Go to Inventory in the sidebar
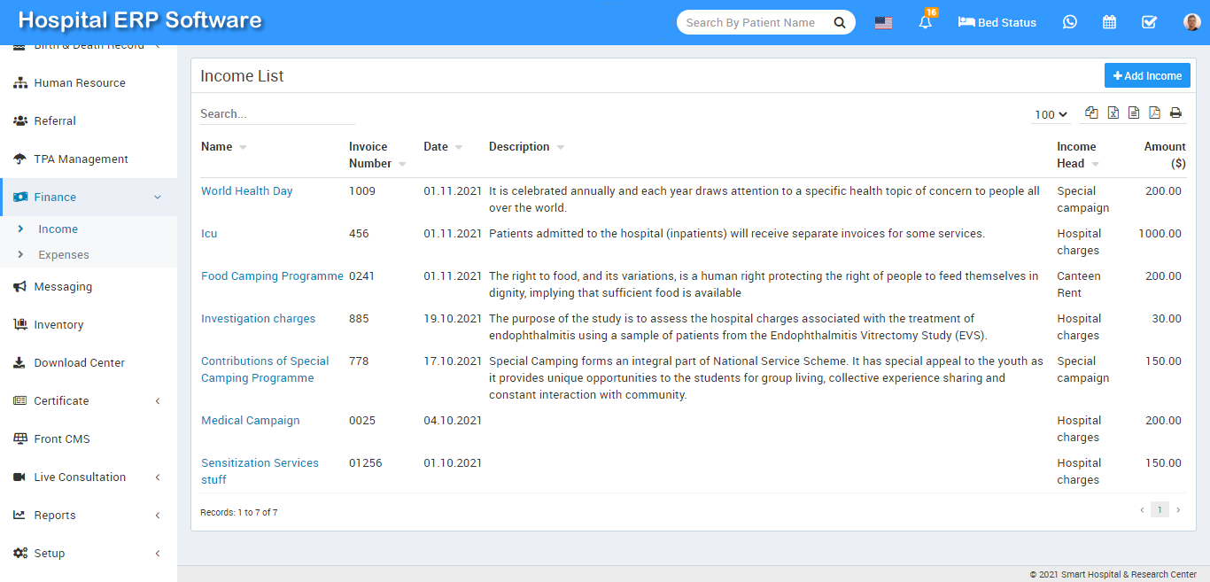1210x582 pixels. pyautogui.click(x=58, y=324)
